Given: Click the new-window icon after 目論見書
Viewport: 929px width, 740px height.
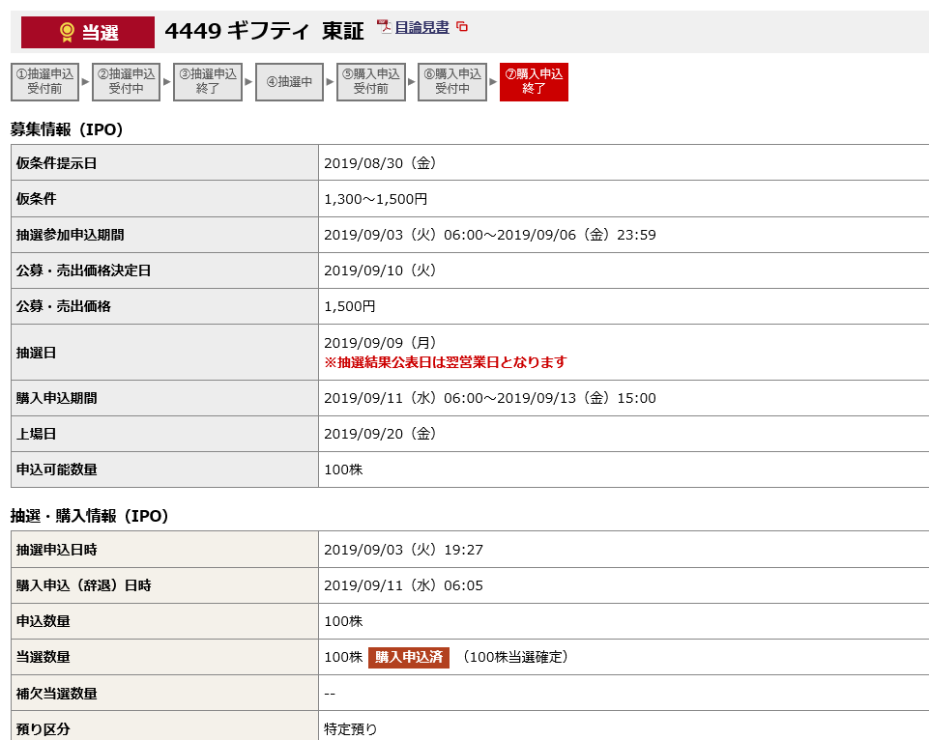Looking at the screenshot, I should tap(462, 27).
